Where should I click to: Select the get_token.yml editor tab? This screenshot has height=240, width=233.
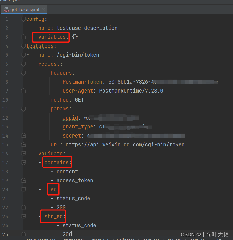point(24,9)
